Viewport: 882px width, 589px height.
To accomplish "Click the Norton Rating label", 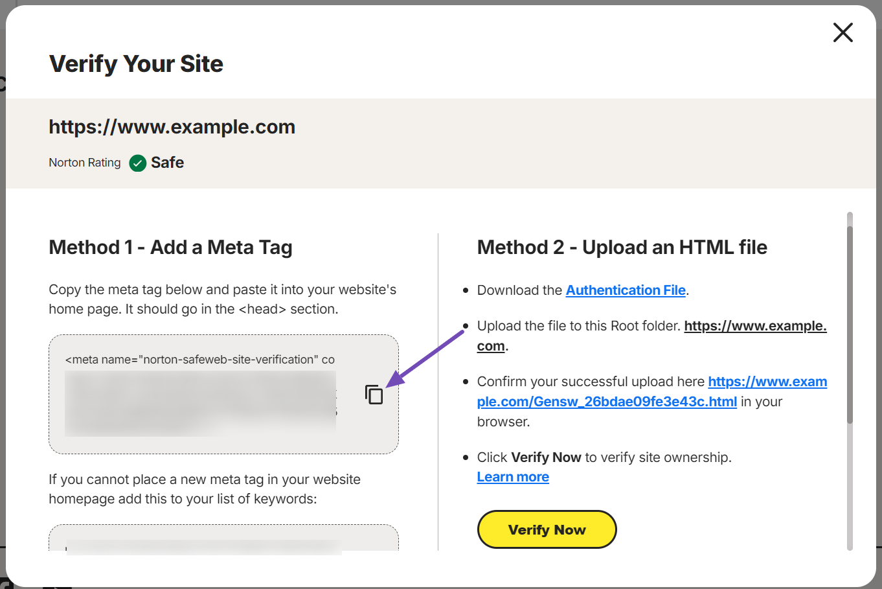I will click(x=84, y=163).
